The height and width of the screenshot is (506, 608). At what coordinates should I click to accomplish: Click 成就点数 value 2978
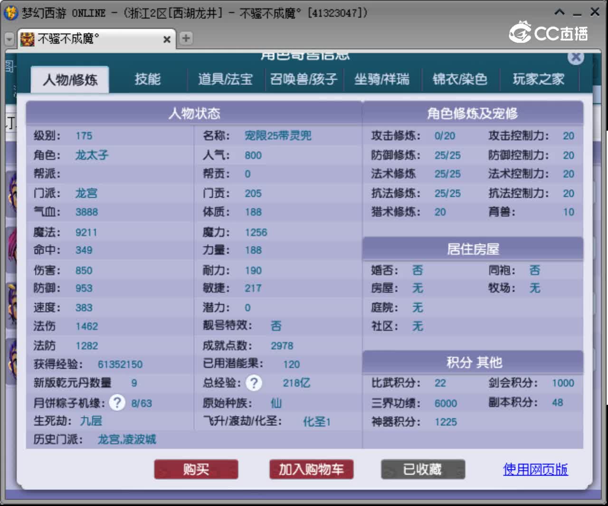(x=282, y=346)
